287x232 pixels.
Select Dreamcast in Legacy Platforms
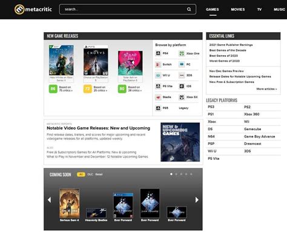click(252, 144)
